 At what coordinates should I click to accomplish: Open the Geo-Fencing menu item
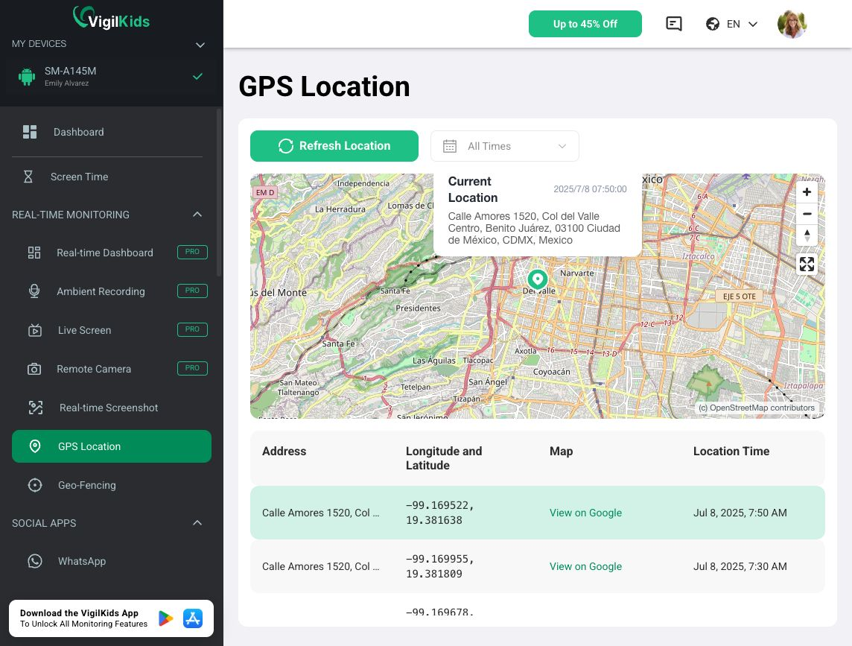[112, 485]
